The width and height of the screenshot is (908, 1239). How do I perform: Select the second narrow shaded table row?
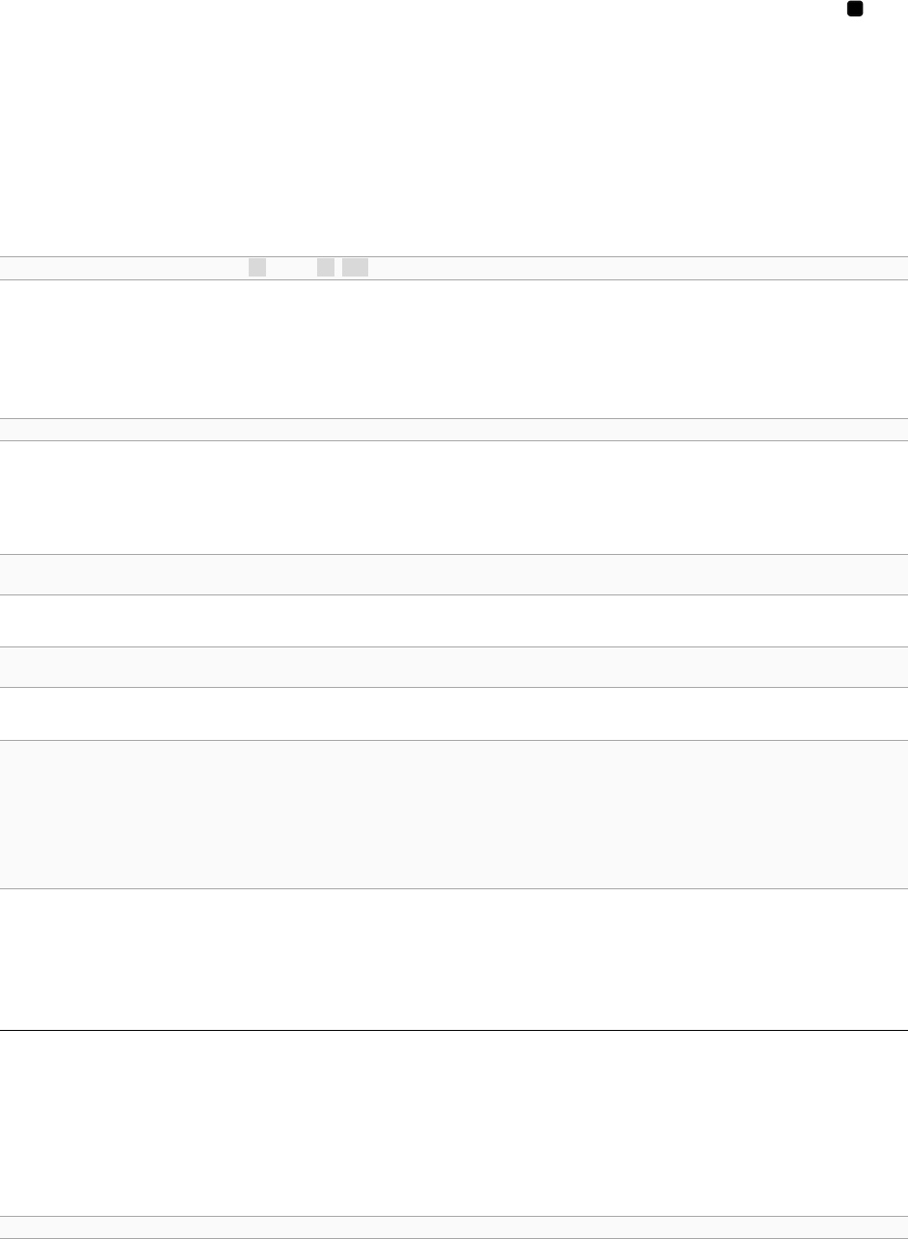tap(454, 667)
